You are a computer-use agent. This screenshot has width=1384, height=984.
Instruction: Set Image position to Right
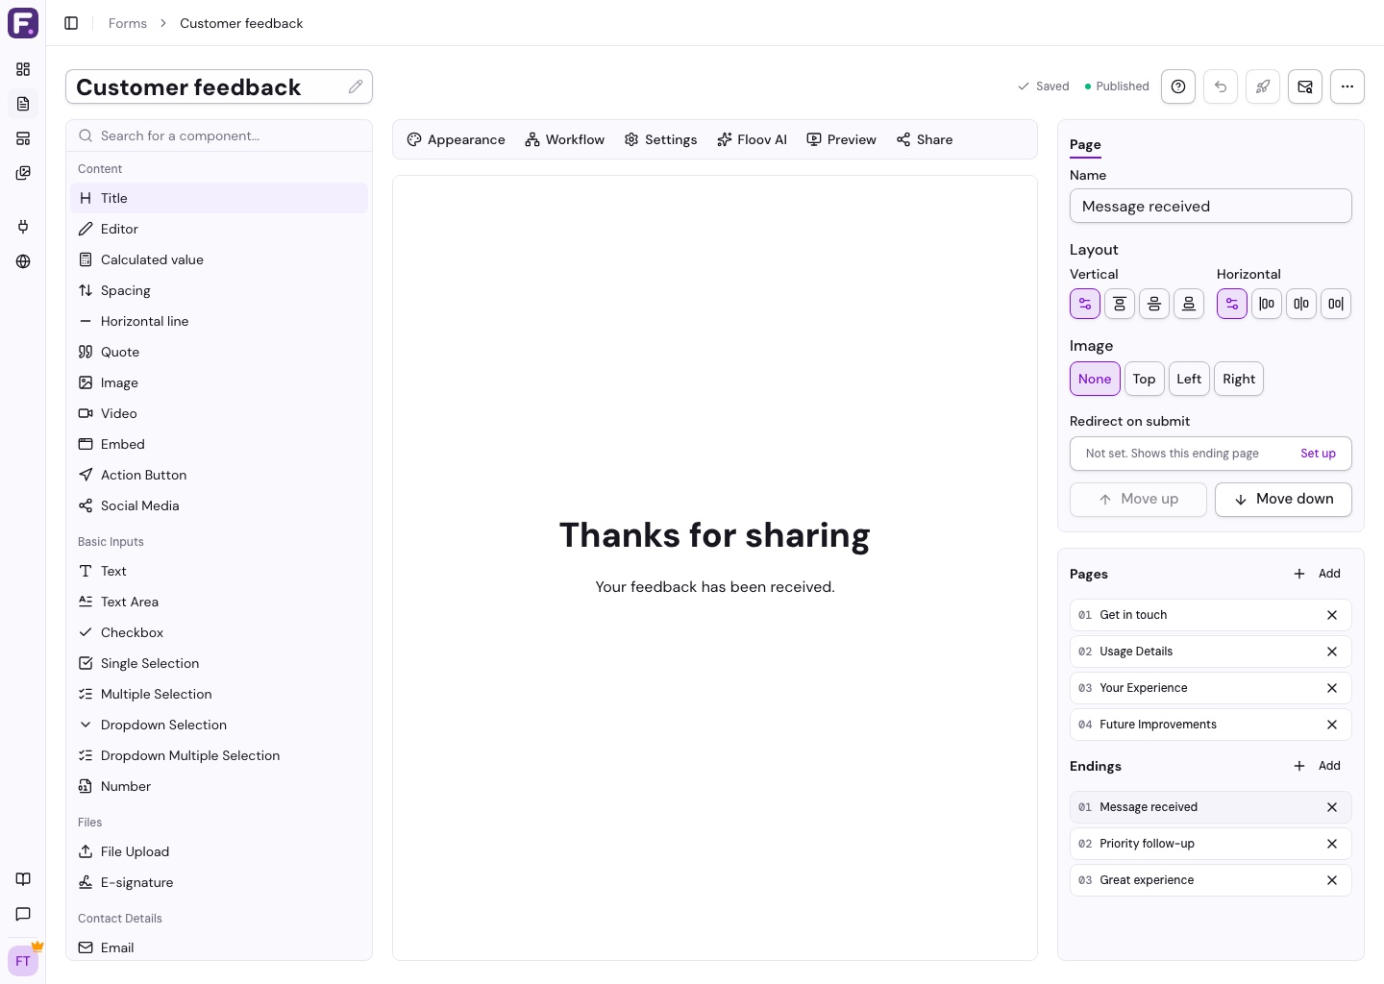coord(1239,379)
